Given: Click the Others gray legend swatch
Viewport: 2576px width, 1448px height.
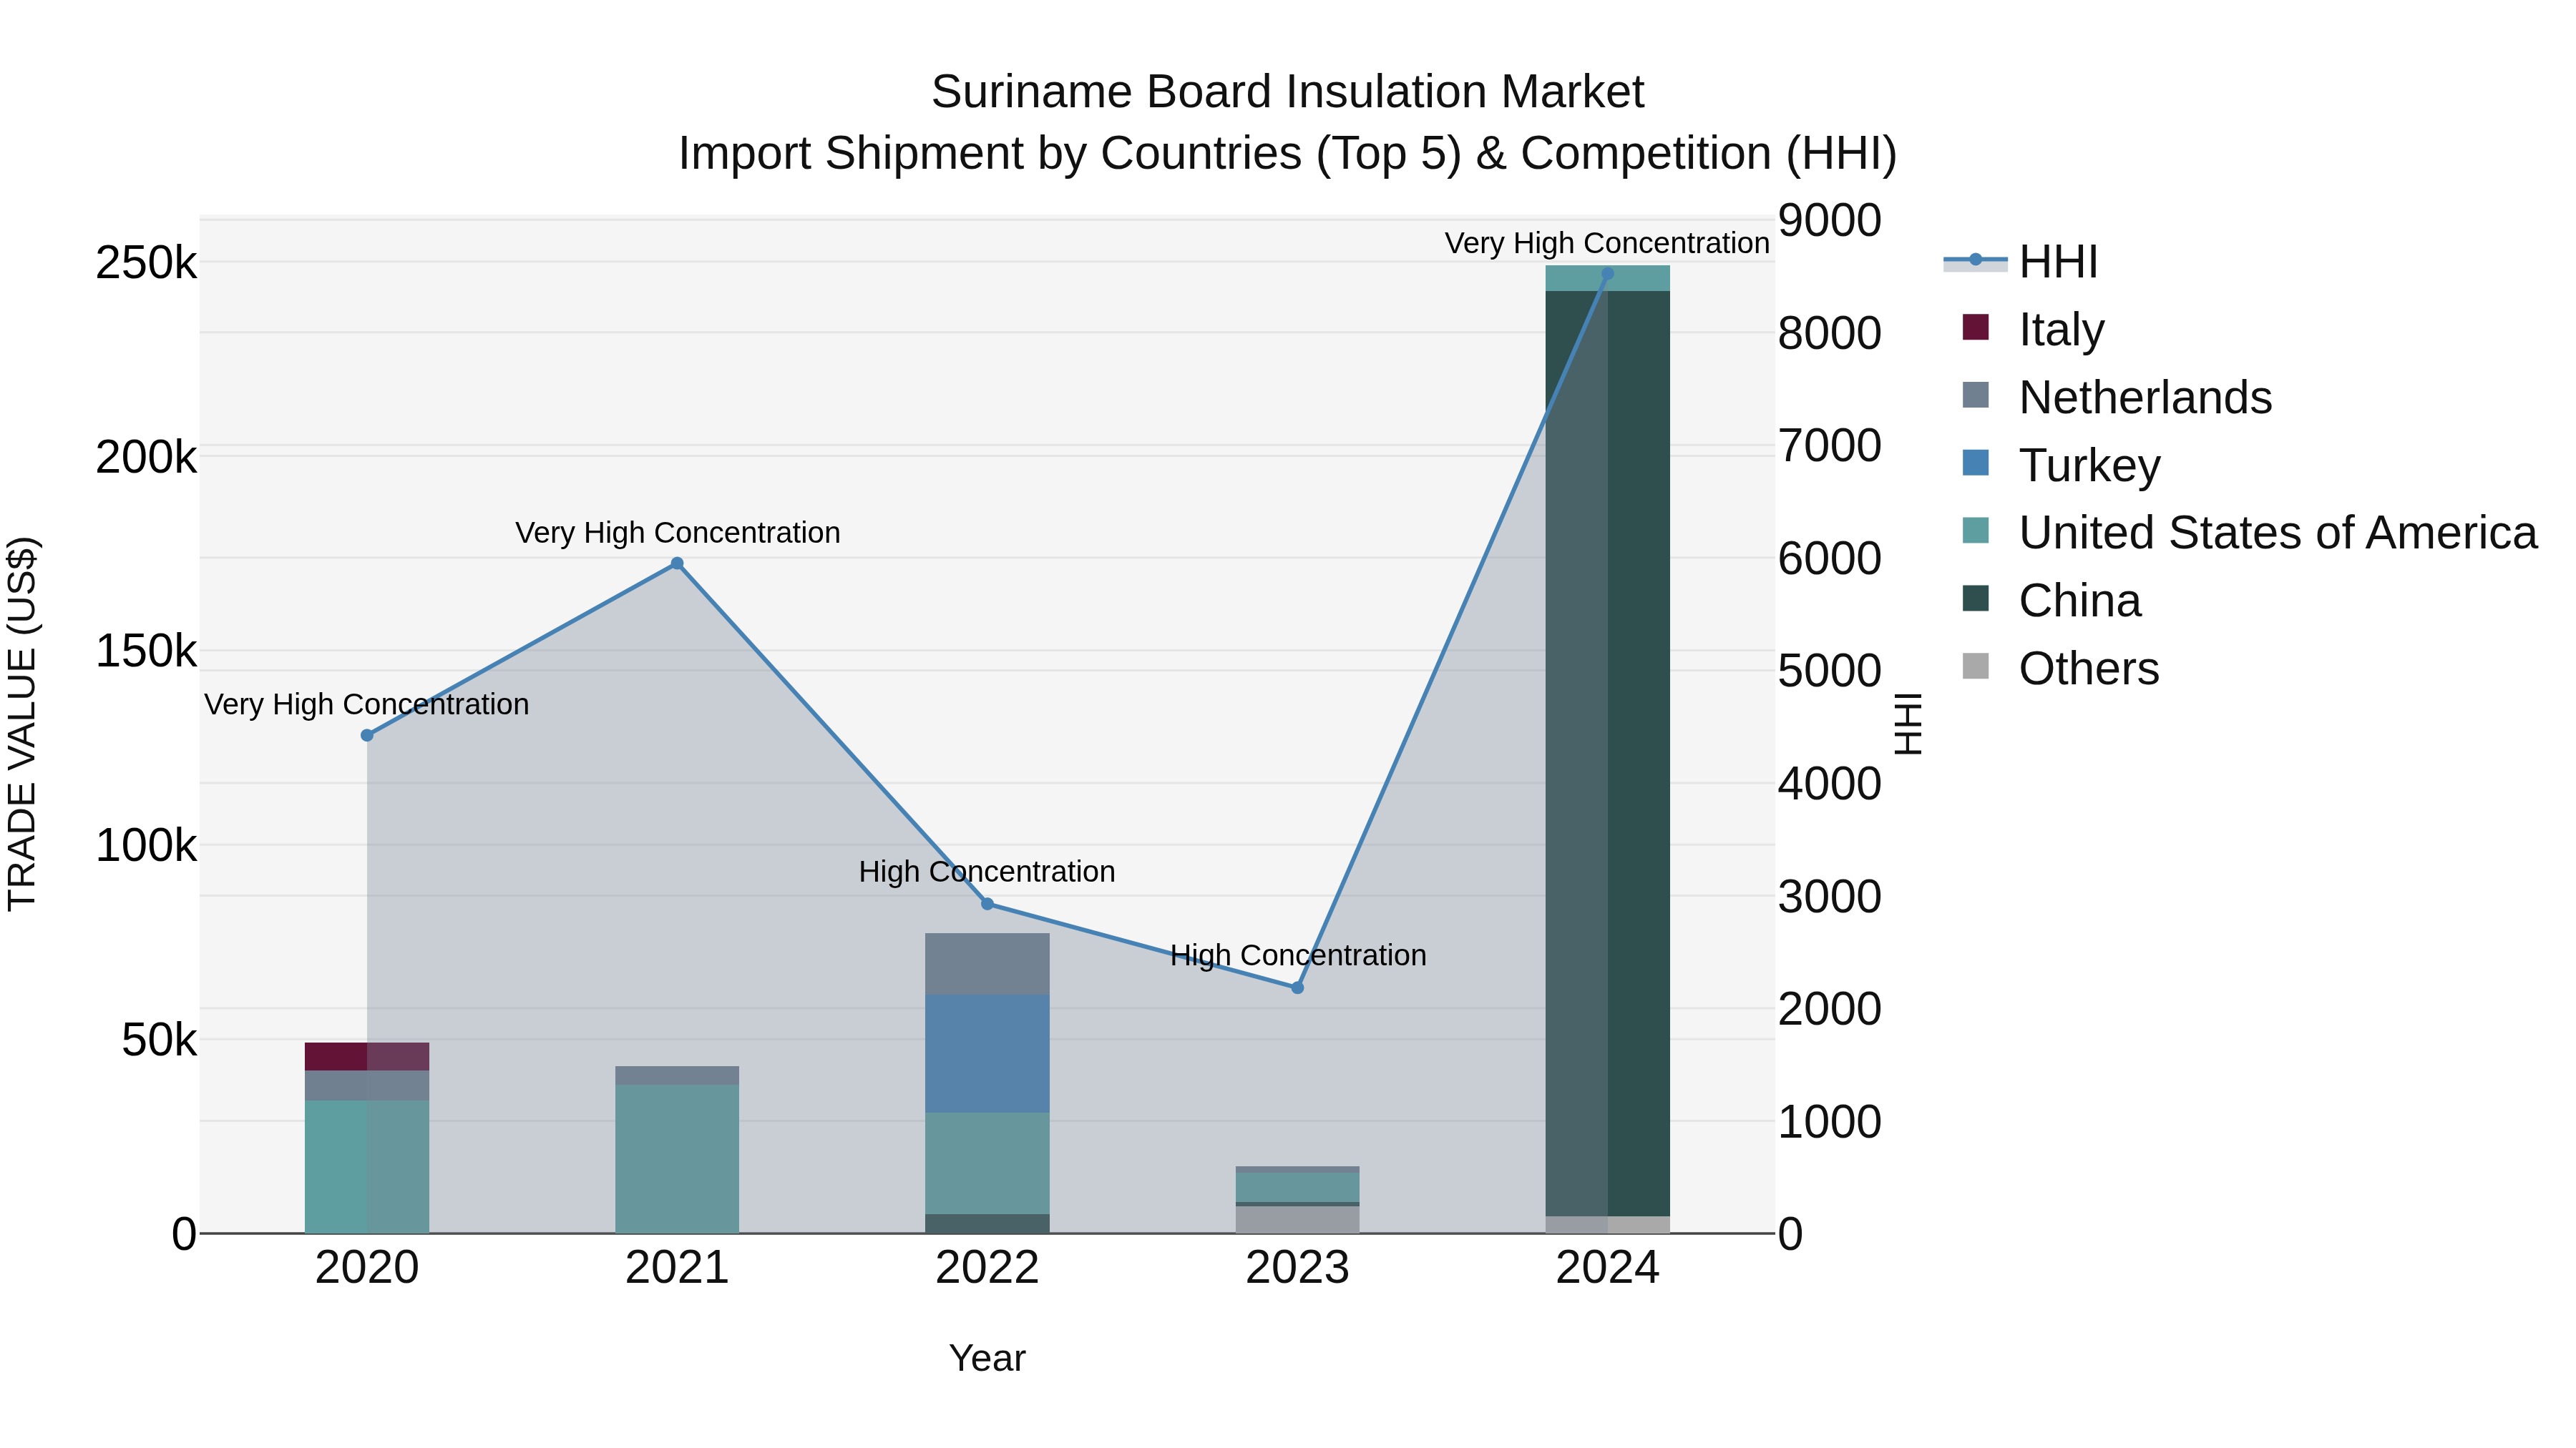Looking at the screenshot, I should (1976, 666).
